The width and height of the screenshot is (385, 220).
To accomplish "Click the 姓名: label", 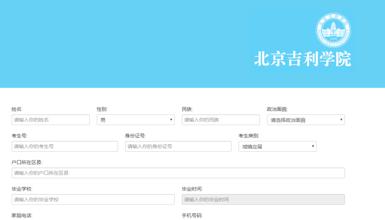I will (17, 109).
